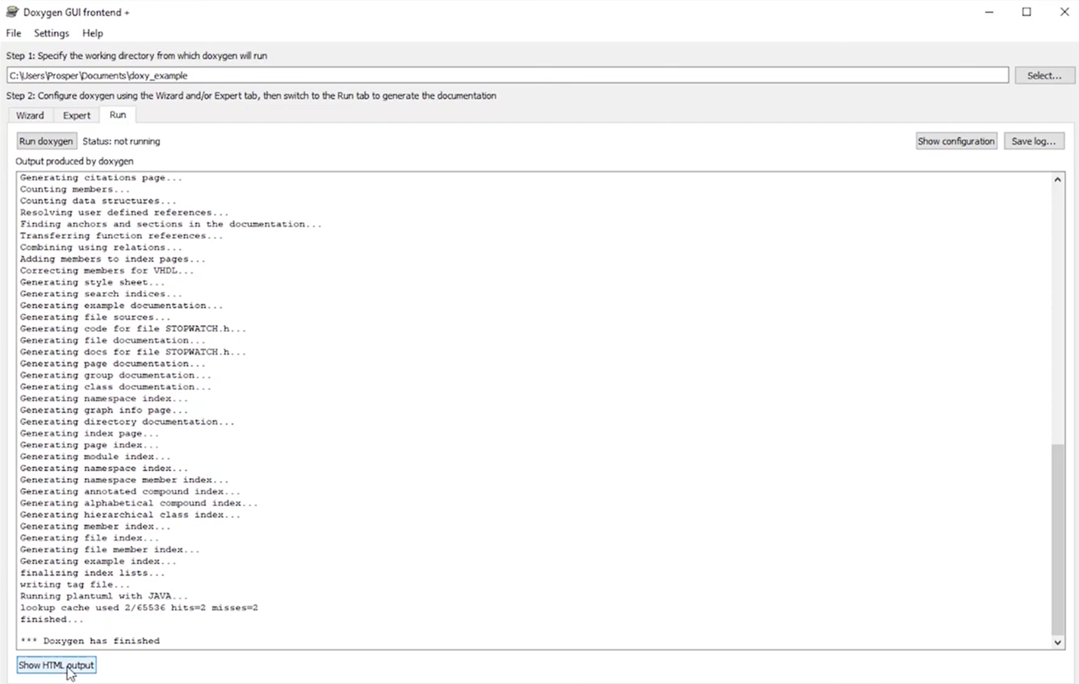This screenshot has height=684, width=1079.
Task: Click 'Transferring function references...' line
Action: coord(121,236)
